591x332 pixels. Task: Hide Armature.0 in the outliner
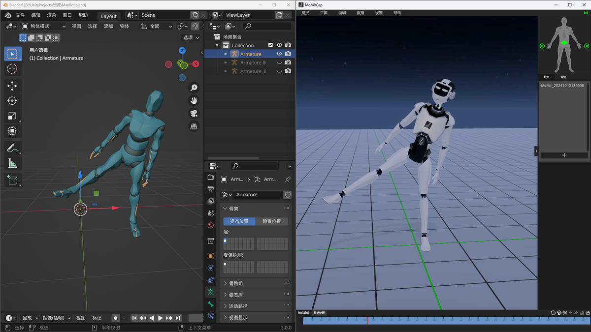(280, 62)
